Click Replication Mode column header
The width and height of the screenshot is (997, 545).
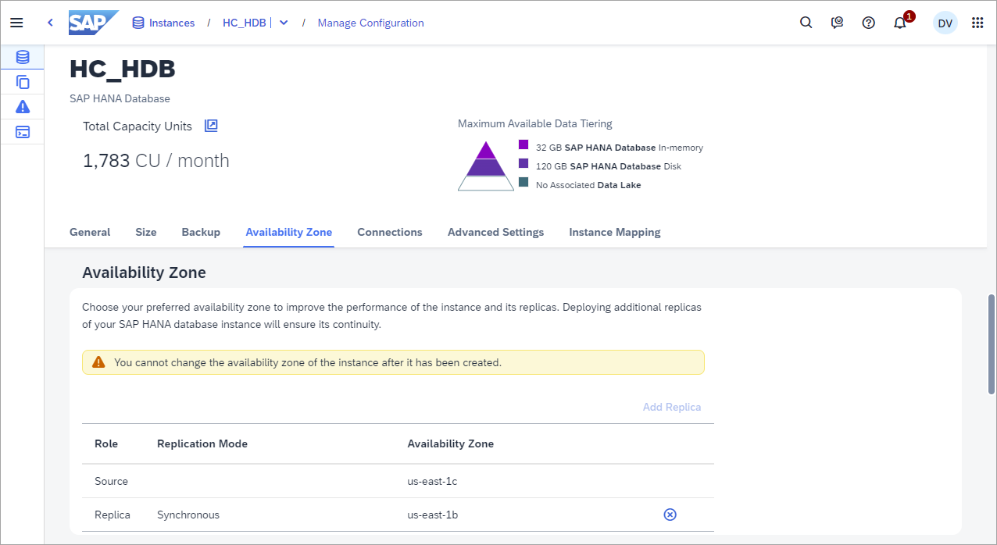click(x=202, y=443)
